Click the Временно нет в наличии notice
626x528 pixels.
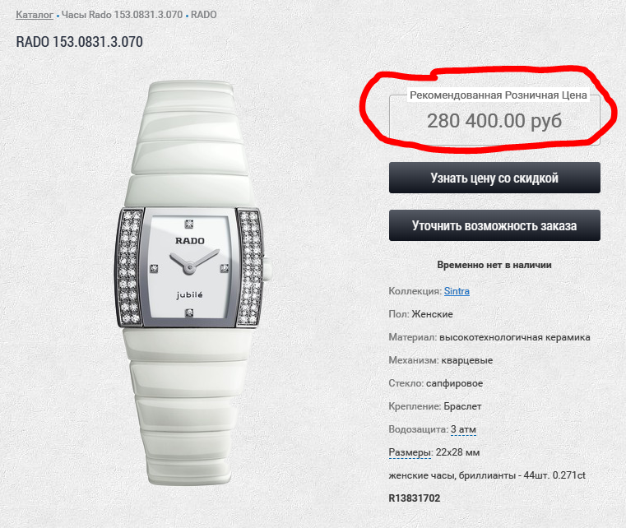coord(494,265)
